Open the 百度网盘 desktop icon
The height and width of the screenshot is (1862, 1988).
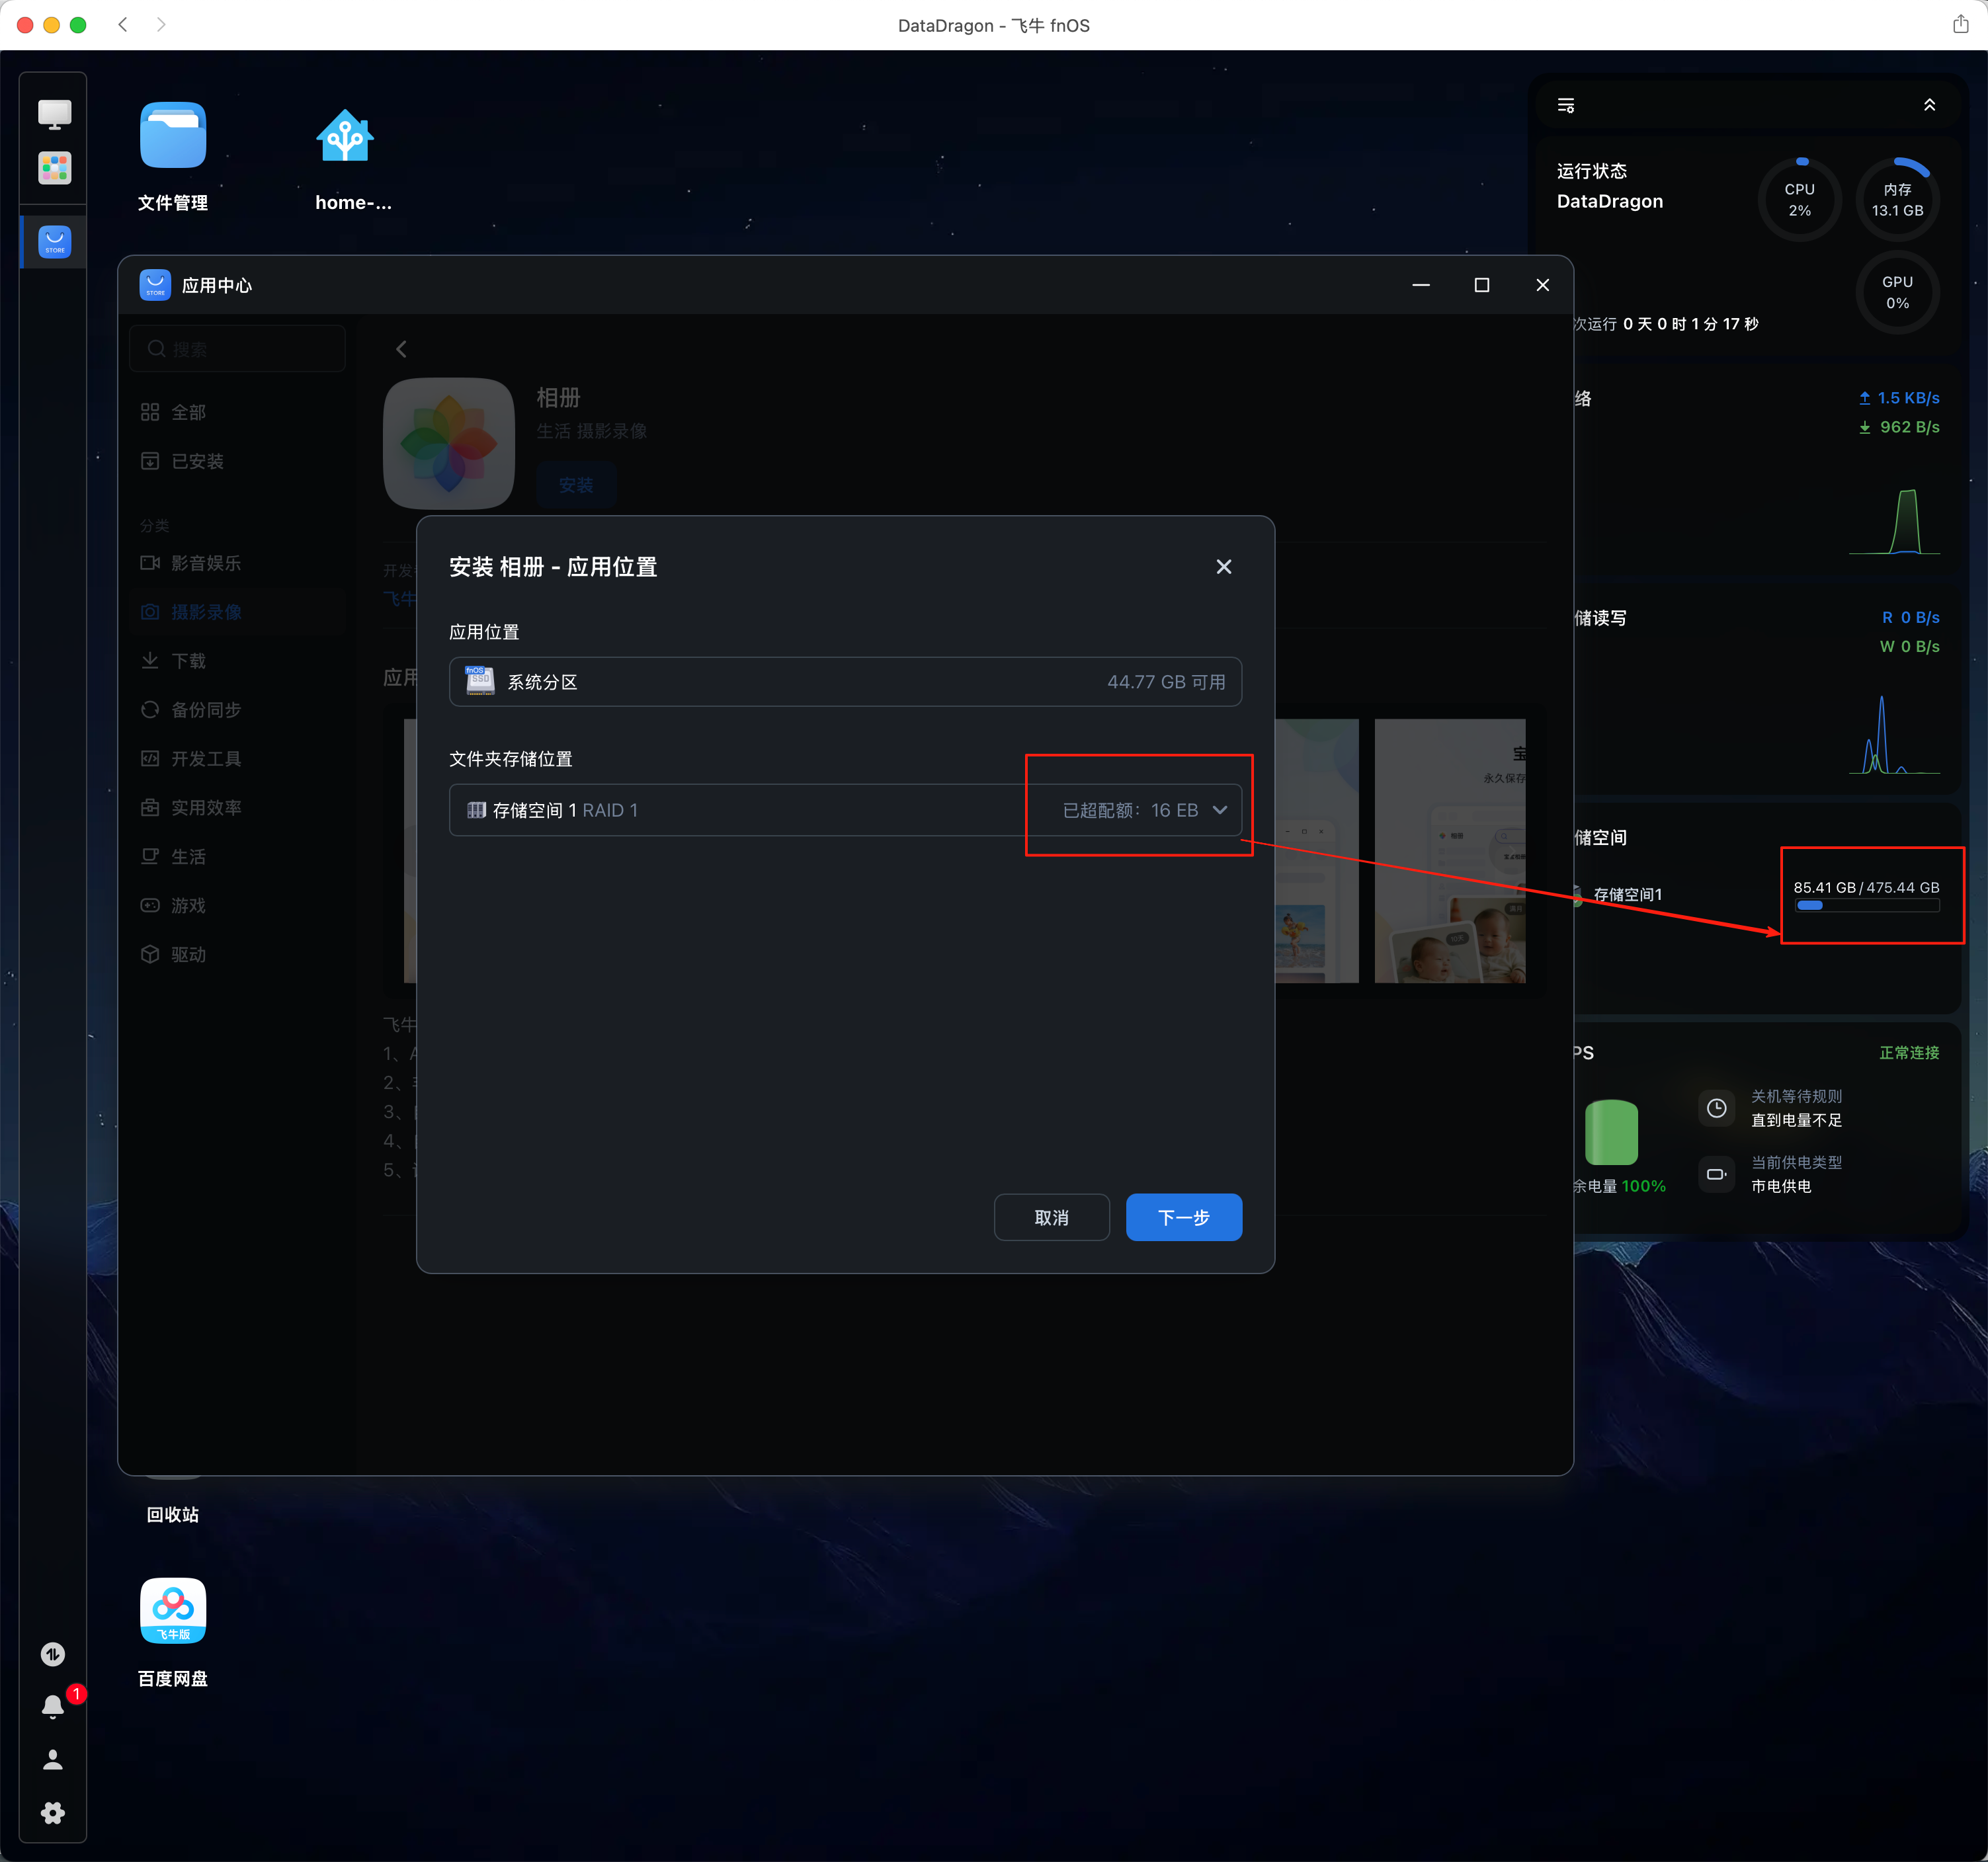click(x=173, y=1610)
